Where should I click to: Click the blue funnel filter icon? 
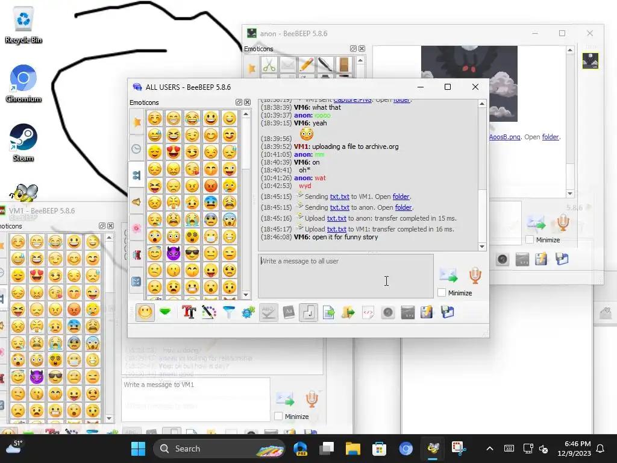228,313
